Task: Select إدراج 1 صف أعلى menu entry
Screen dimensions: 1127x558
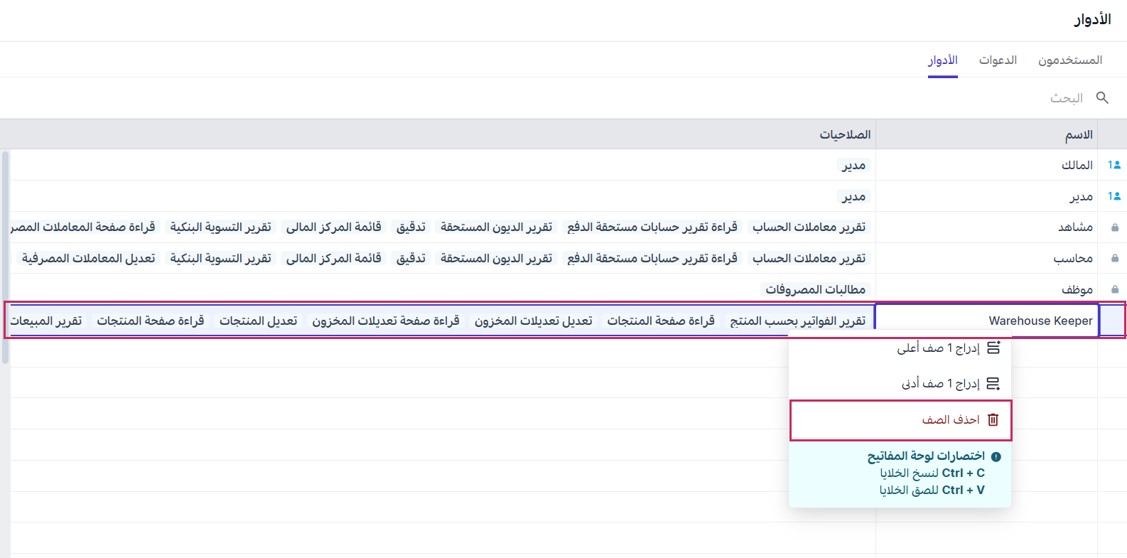Action: 938,348
